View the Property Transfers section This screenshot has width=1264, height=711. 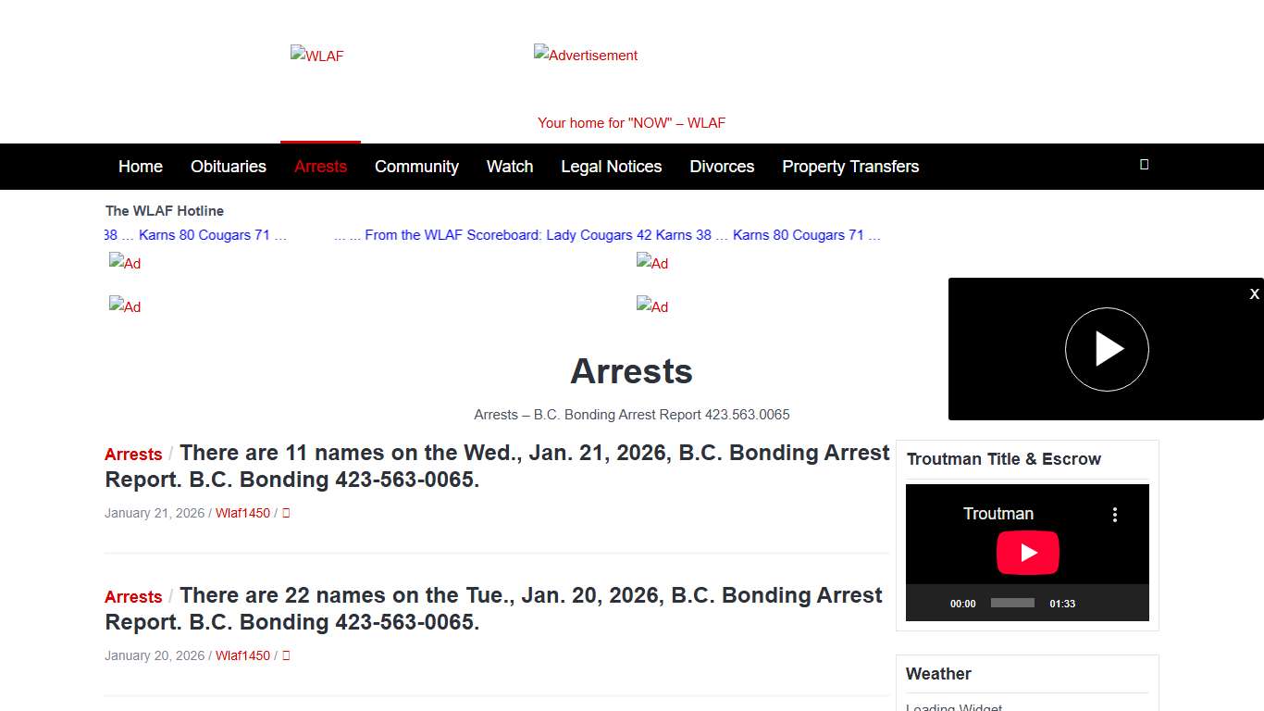click(849, 167)
